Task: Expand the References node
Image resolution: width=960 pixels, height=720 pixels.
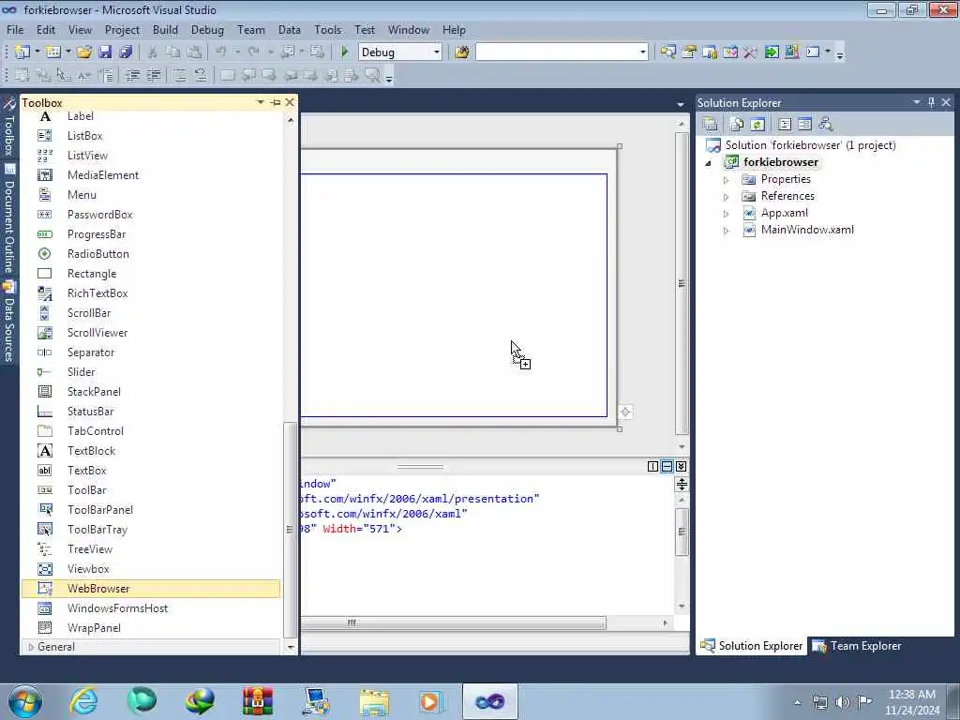Action: [727, 197]
